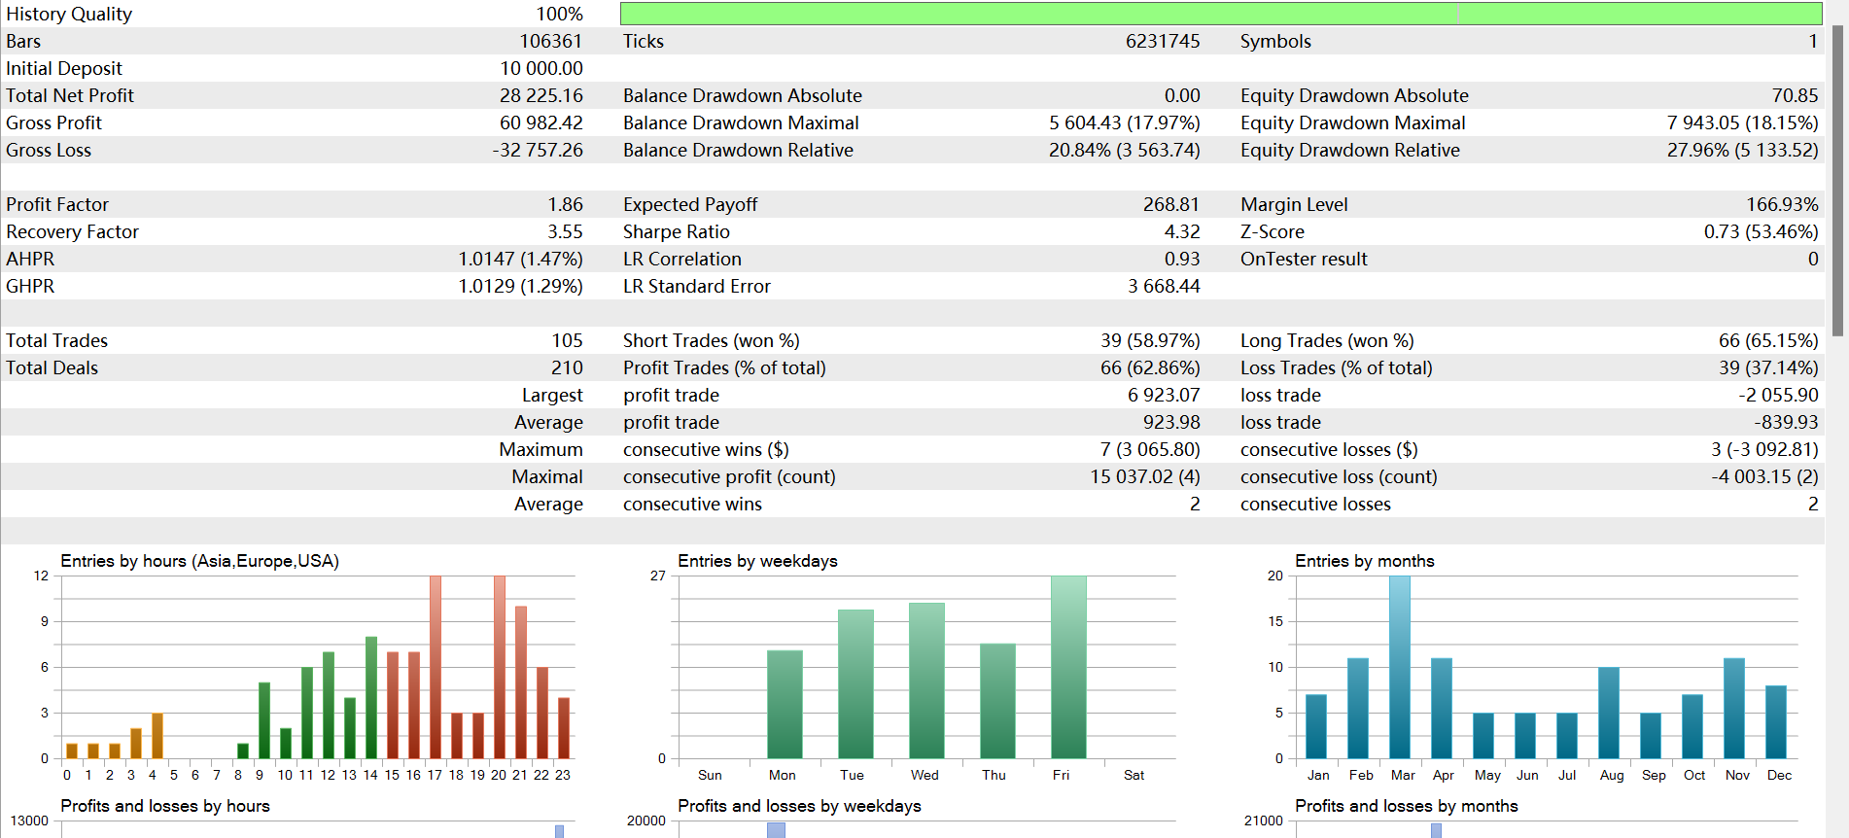1849x838 pixels.
Task: Click the Nov bar in months chart
Action: click(1734, 709)
